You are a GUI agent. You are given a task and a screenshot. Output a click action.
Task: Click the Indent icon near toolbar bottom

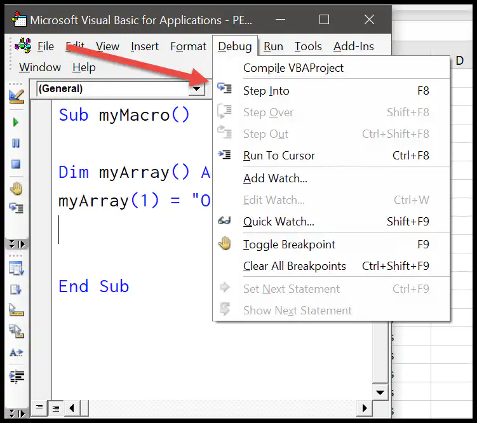[17, 377]
